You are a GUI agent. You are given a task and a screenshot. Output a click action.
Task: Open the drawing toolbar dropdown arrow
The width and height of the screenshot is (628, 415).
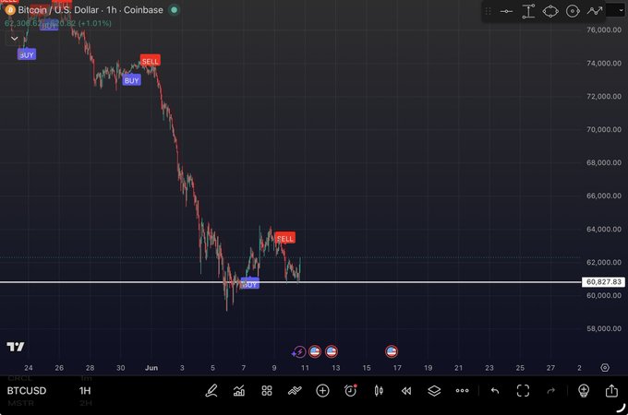(x=621, y=10)
